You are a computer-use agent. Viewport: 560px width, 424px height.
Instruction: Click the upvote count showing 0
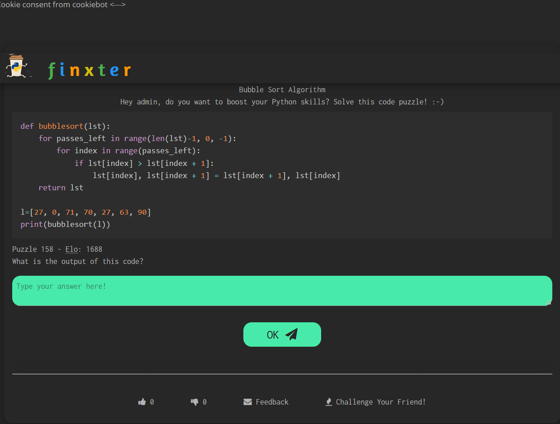151,402
